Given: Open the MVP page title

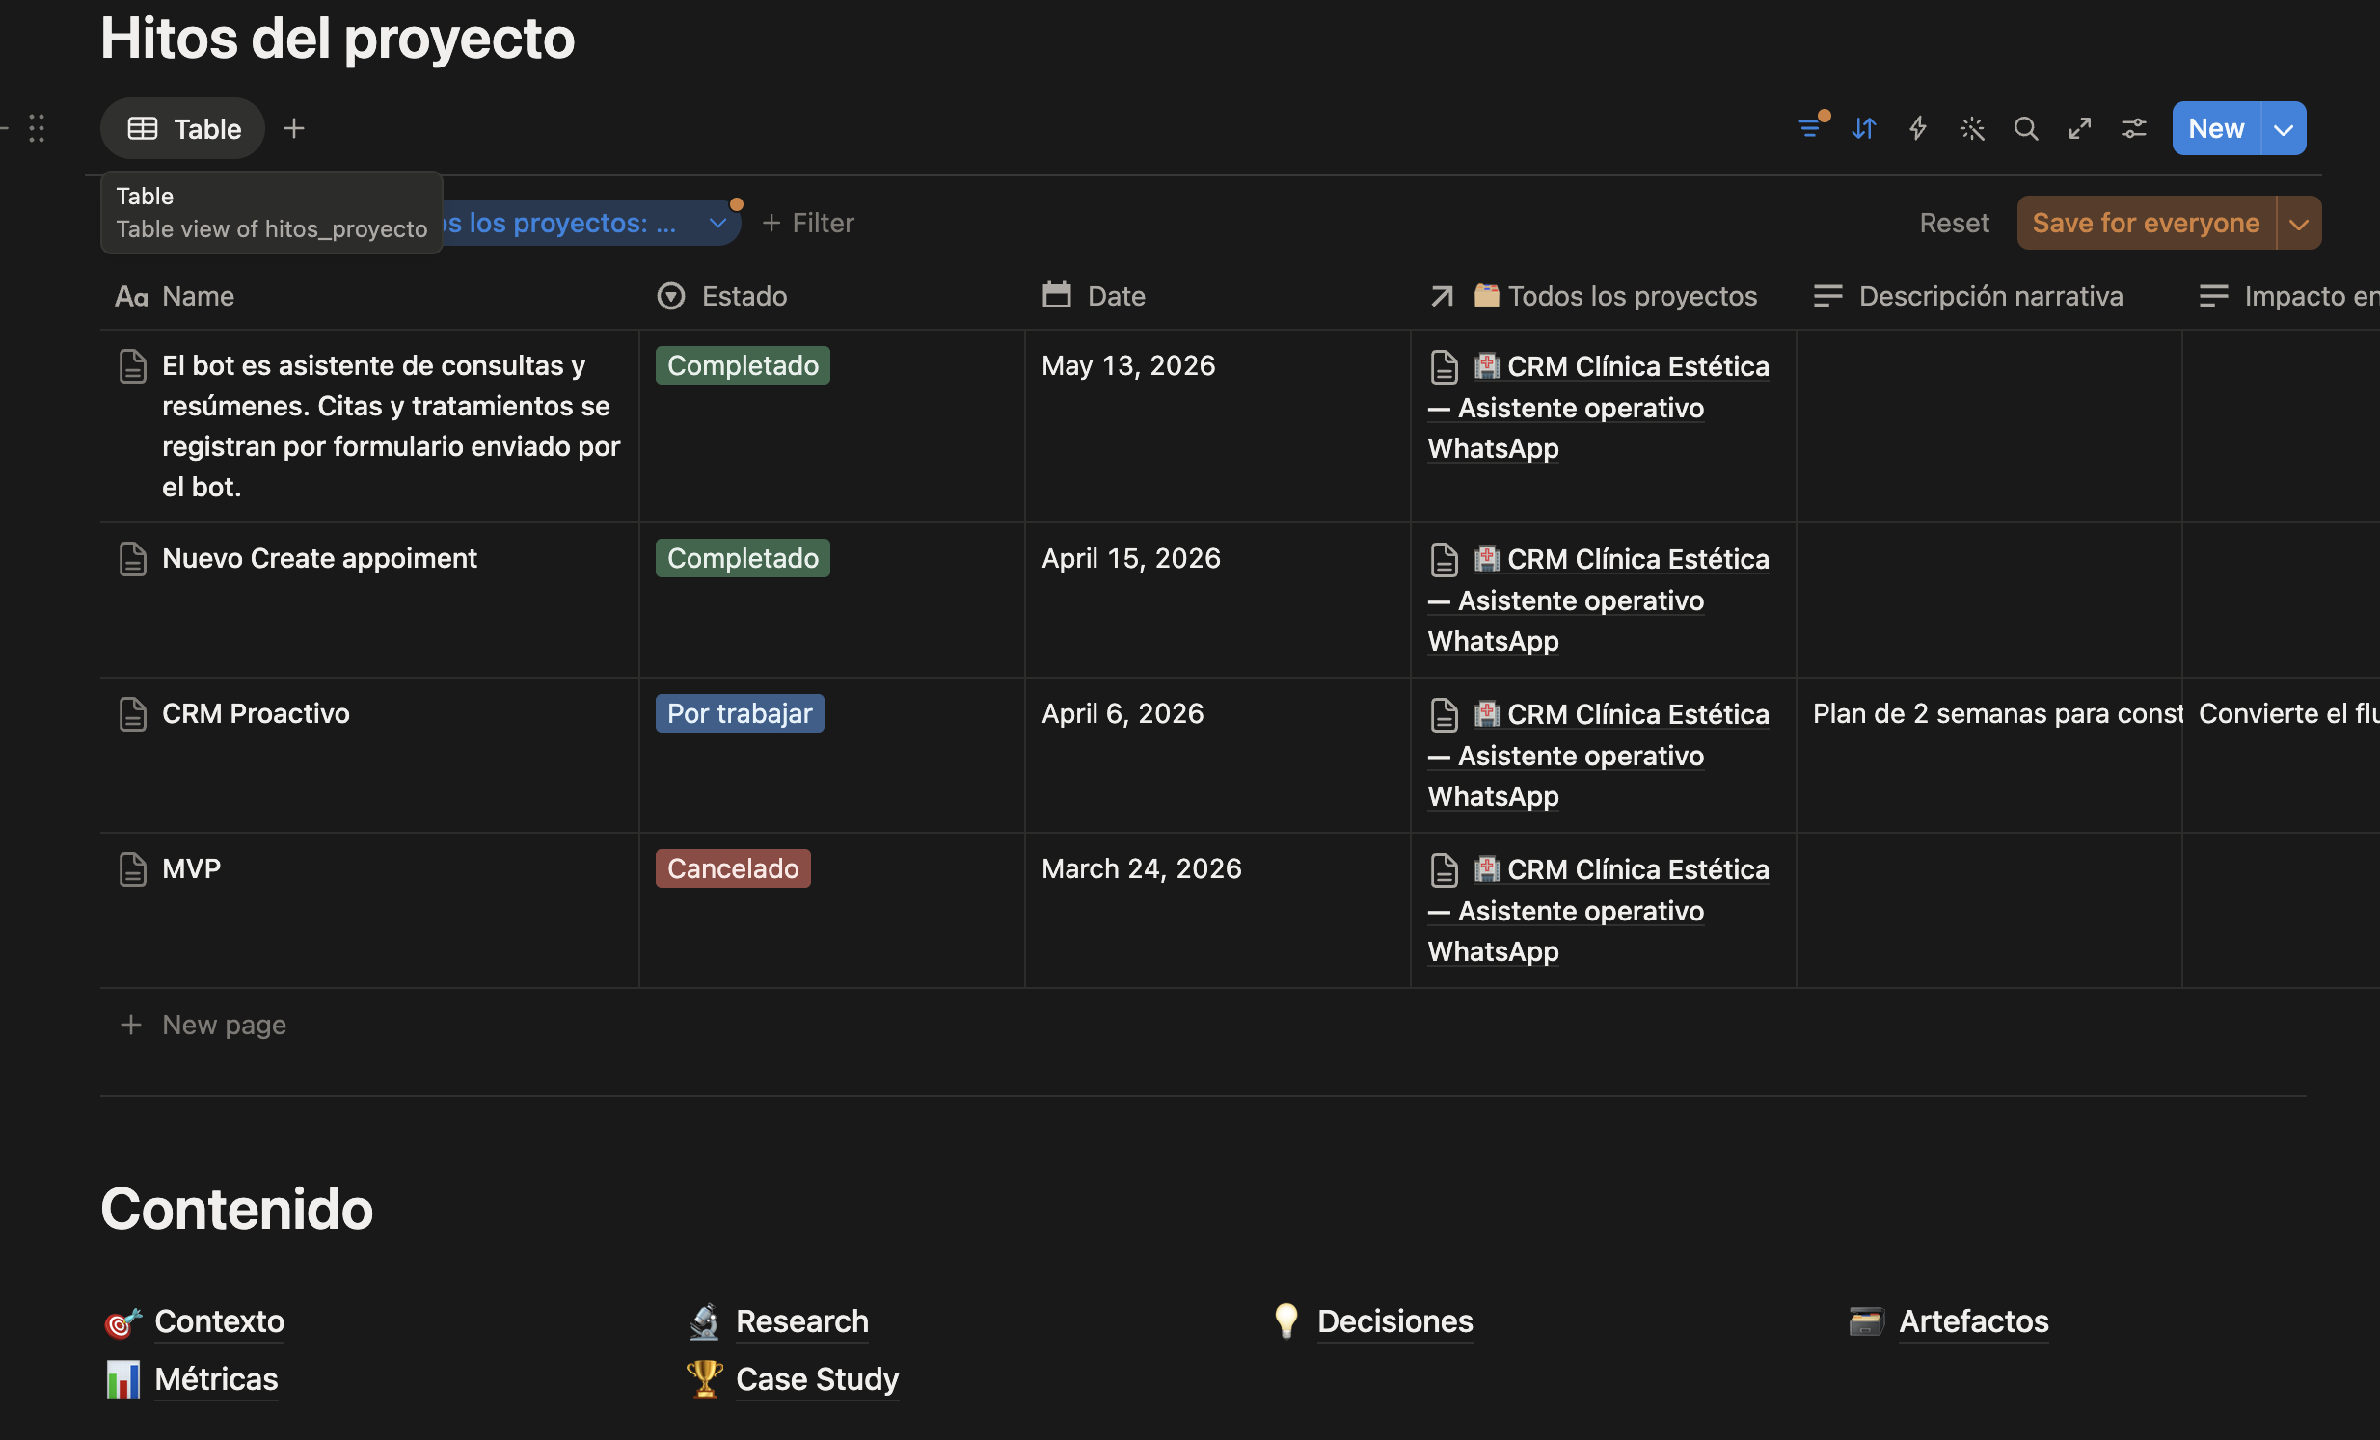Looking at the screenshot, I should tap(191, 868).
